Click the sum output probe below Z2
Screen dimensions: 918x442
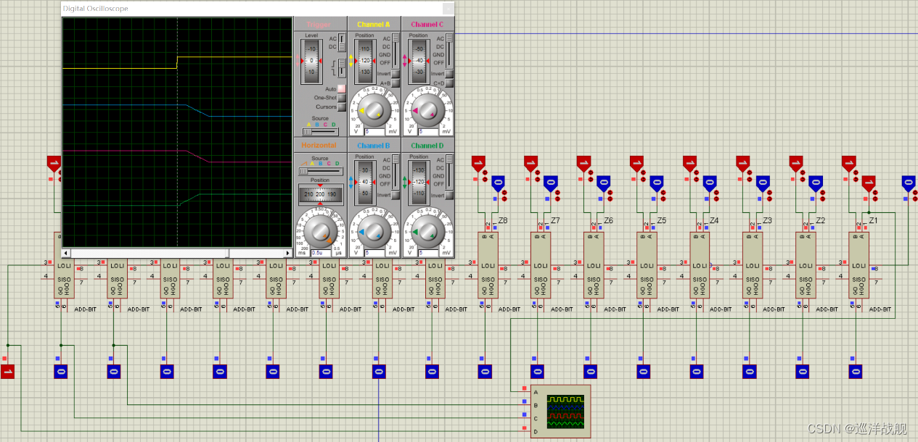click(x=803, y=372)
